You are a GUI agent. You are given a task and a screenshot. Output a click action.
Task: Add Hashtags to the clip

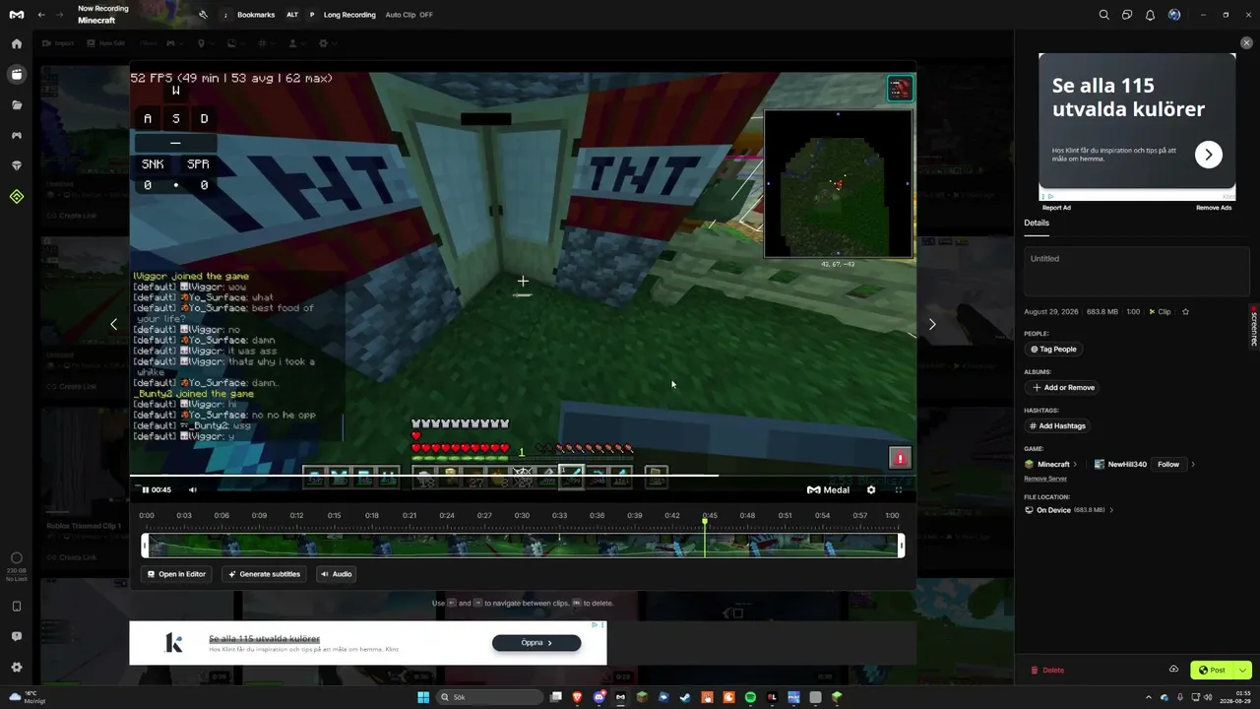pyautogui.click(x=1055, y=425)
